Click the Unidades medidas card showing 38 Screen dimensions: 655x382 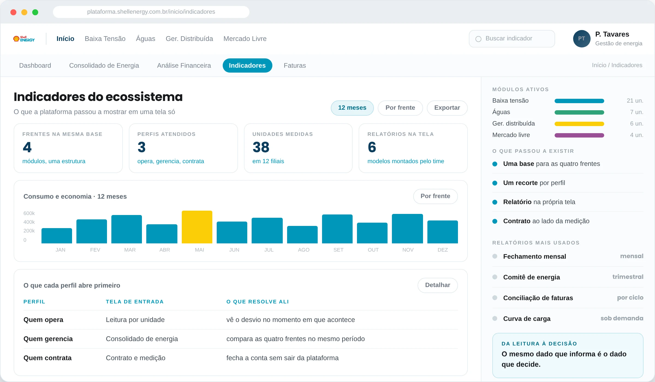[x=298, y=148]
